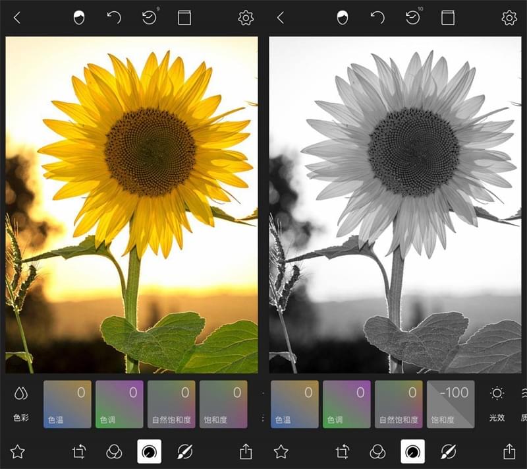
Task: Choose the 色调 tile under the color photo
Action: [x=119, y=404]
